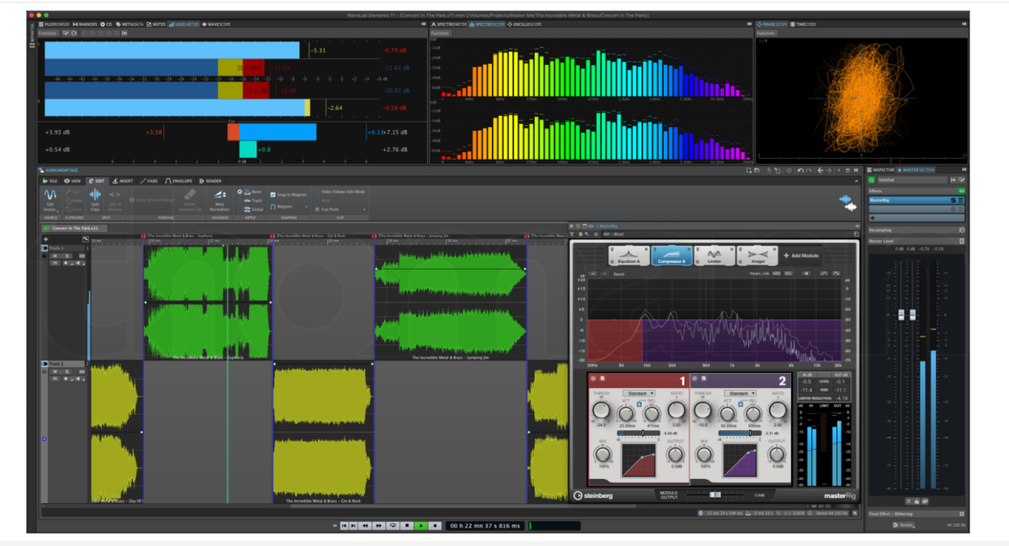
Task: Open band 1 Standard mode dropdown
Action: pos(639,393)
